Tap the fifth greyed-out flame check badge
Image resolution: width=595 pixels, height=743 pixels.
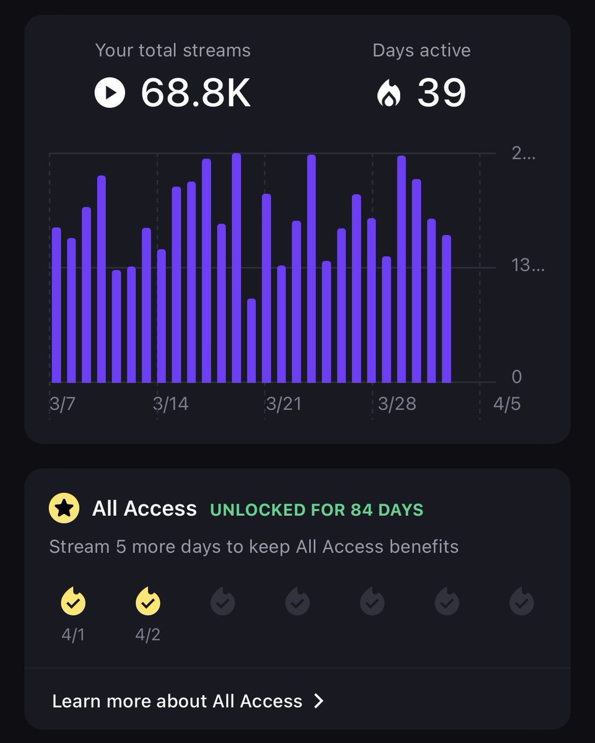pyautogui.click(x=372, y=601)
